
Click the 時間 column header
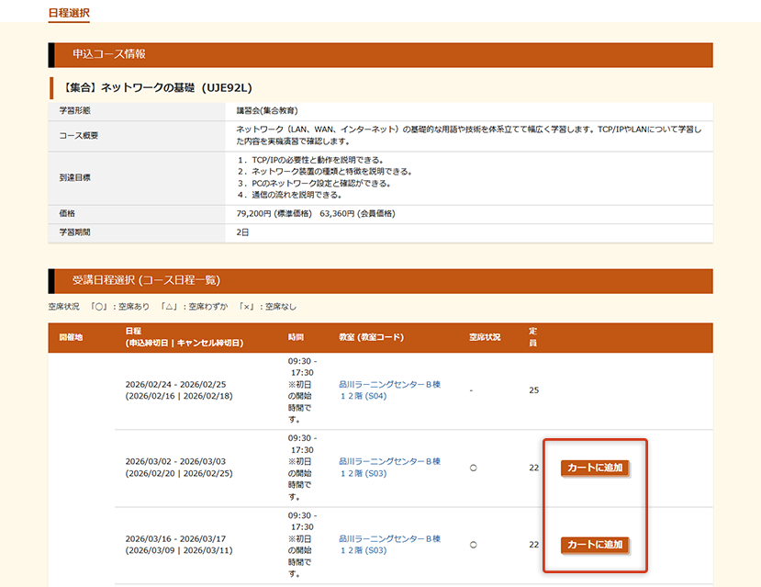[296, 337]
